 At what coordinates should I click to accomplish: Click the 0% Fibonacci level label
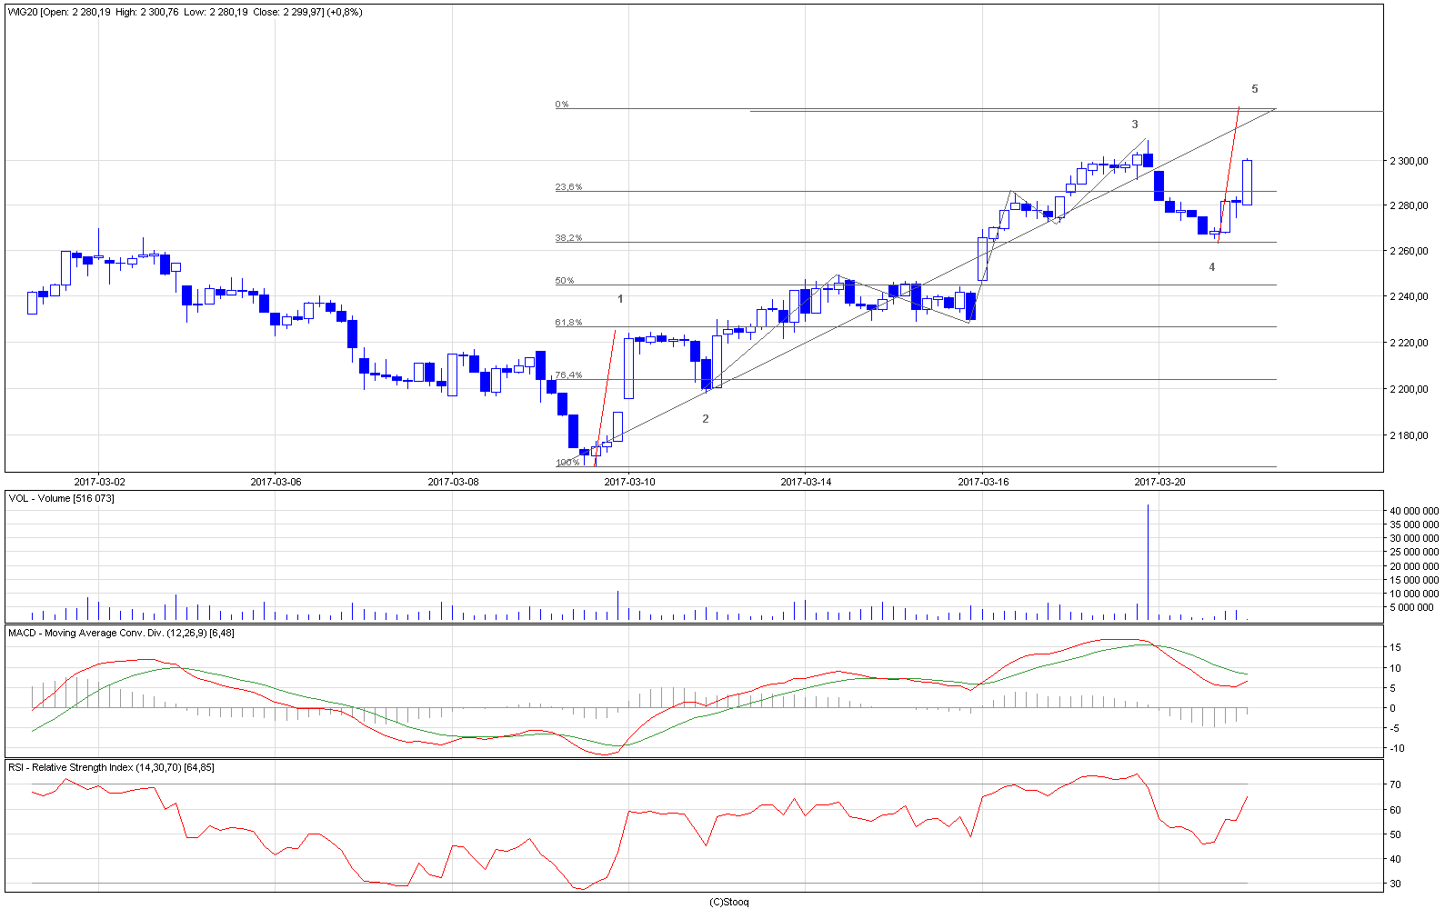click(x=562, y=105)
